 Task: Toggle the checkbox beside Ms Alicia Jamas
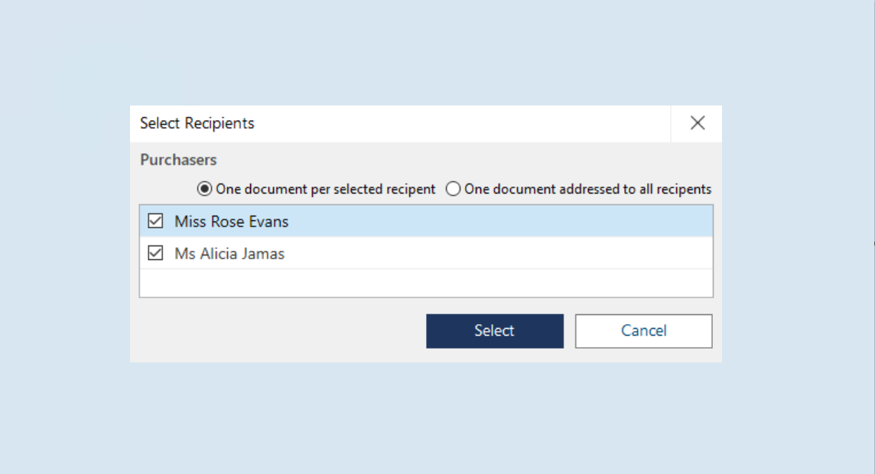tap(156, 253)
